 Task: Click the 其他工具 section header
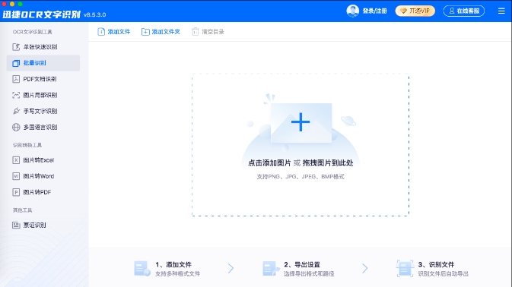pyautogui.click(x=22, y=210)
